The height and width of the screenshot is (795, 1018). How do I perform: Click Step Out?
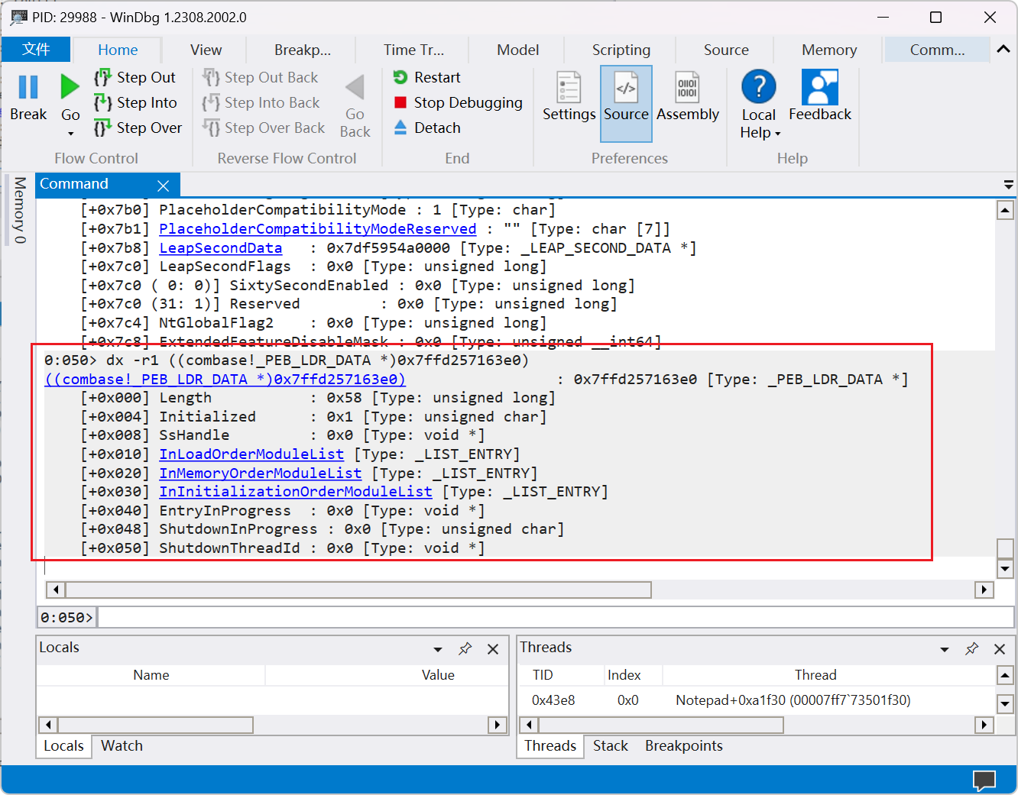click(x=135, y=77)
